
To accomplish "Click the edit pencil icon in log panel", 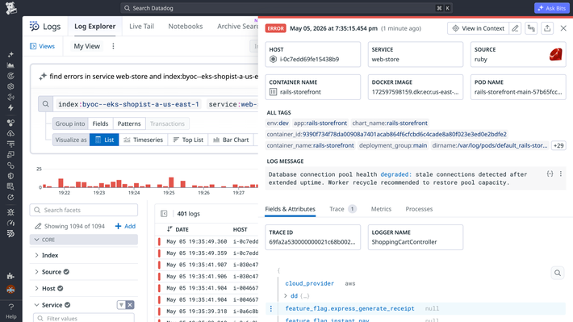I will click(x=515, y=28).
